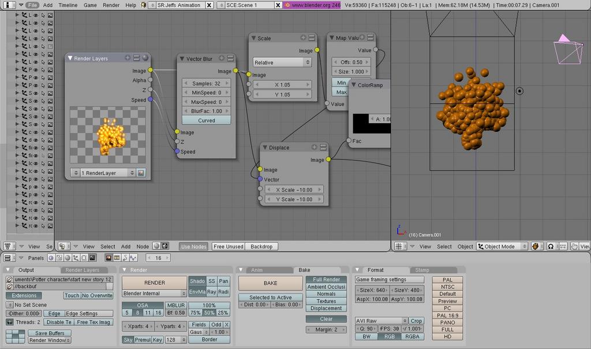Select the Editing context icon in Panels
This screenshot has width=591, height=349.
[x=84, y=258]
